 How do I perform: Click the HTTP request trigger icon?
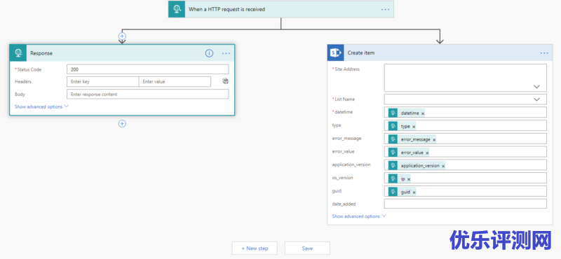[177, 9]
